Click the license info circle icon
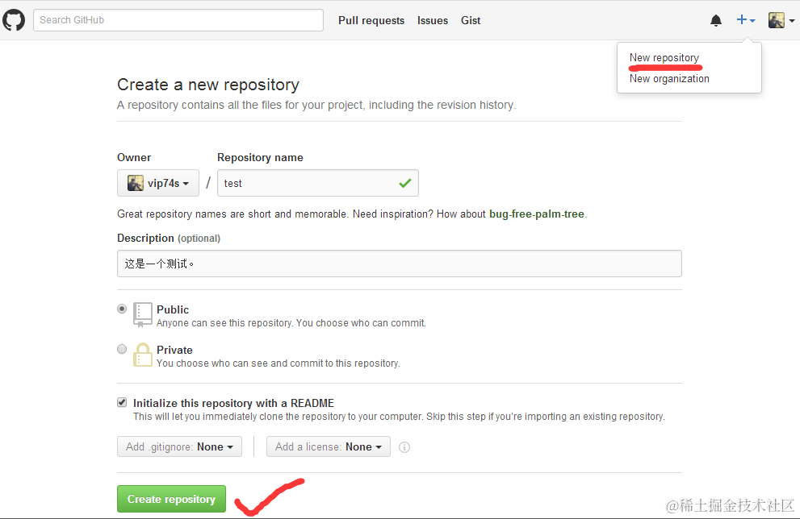800x519 pixels. point(404,447)
